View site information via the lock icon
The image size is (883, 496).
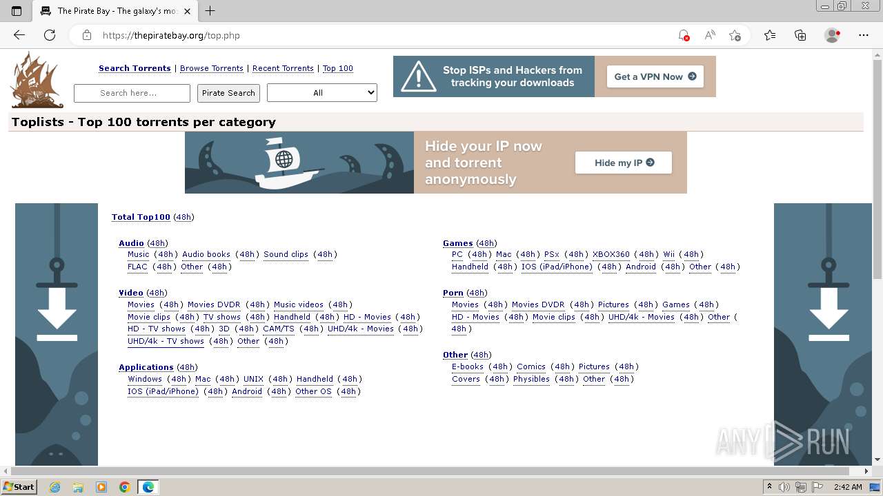click(x=87, y=35)
